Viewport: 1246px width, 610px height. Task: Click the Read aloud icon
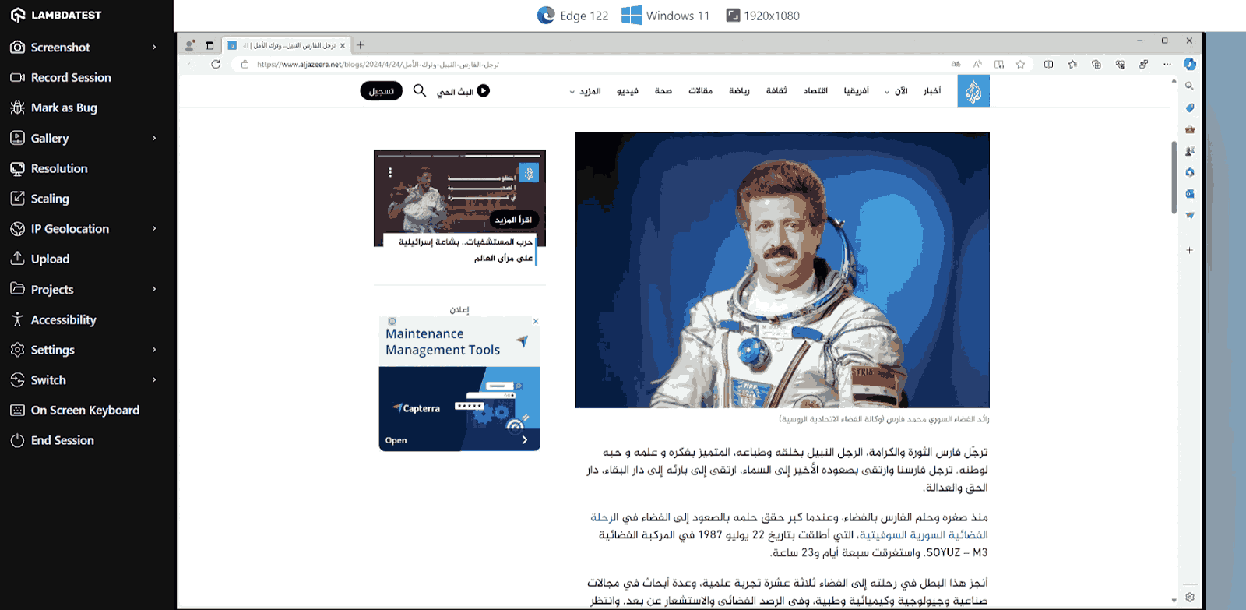click(977, 64)
